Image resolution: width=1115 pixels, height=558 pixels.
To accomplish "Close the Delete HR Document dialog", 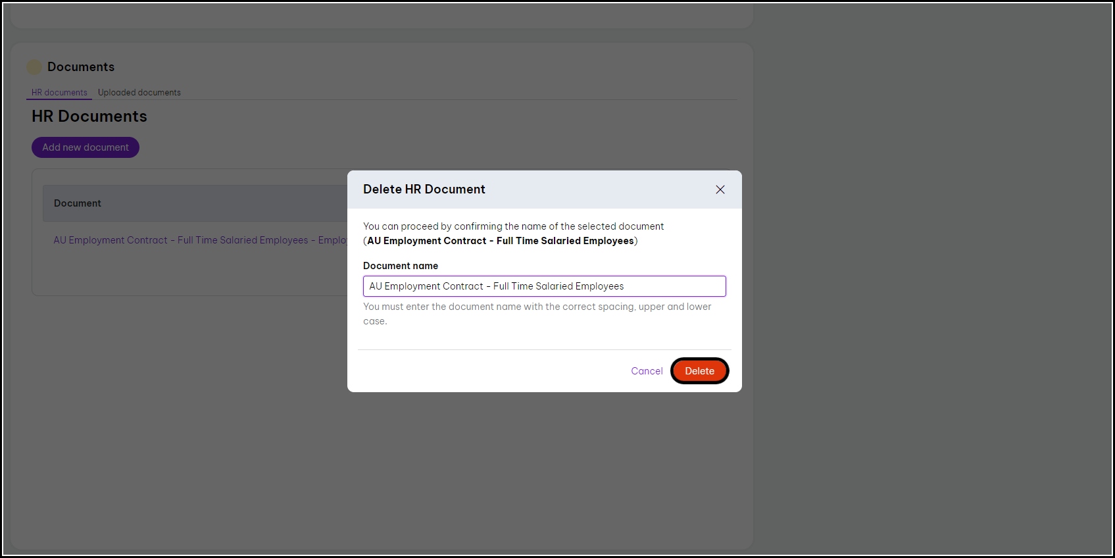I will (720, 190).
